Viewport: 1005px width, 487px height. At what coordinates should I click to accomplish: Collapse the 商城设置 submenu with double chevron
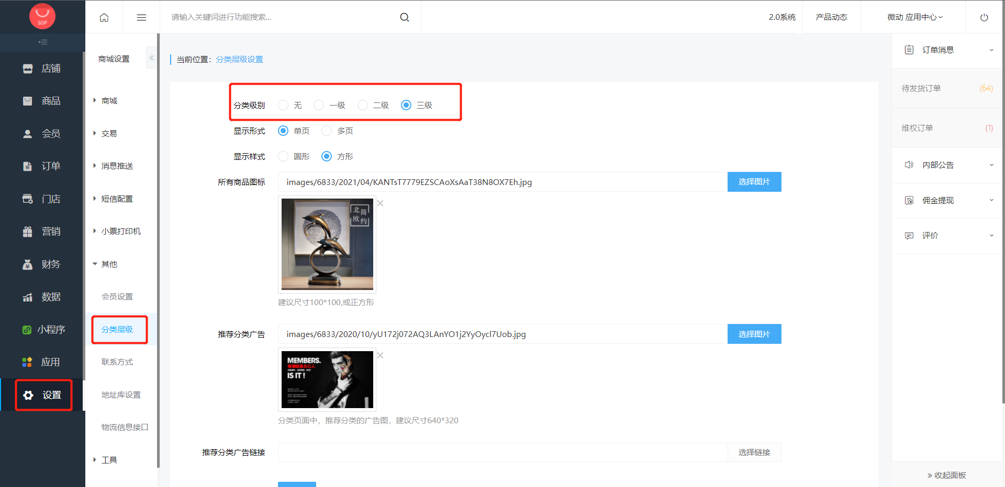(152, 58)
